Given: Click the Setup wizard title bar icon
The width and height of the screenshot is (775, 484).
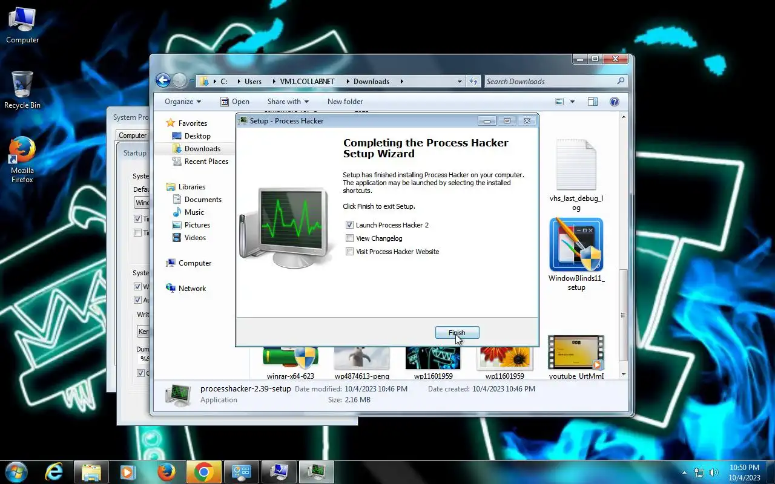Looking at the screenshot, I should pyautogui.click(x=243, y=121).
